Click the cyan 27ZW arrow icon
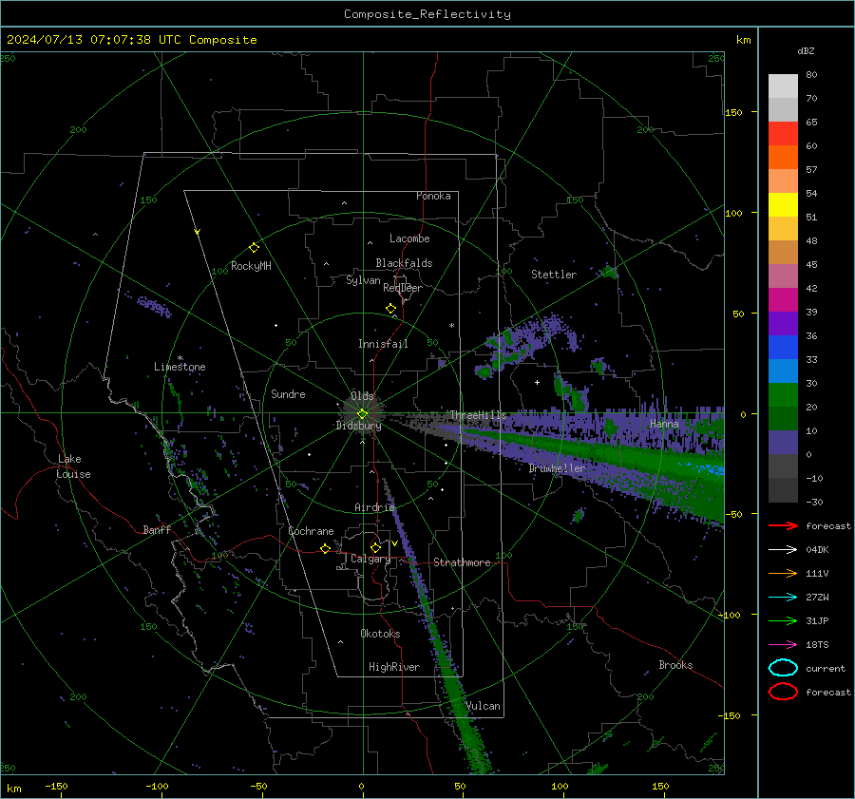 point(783,598)
